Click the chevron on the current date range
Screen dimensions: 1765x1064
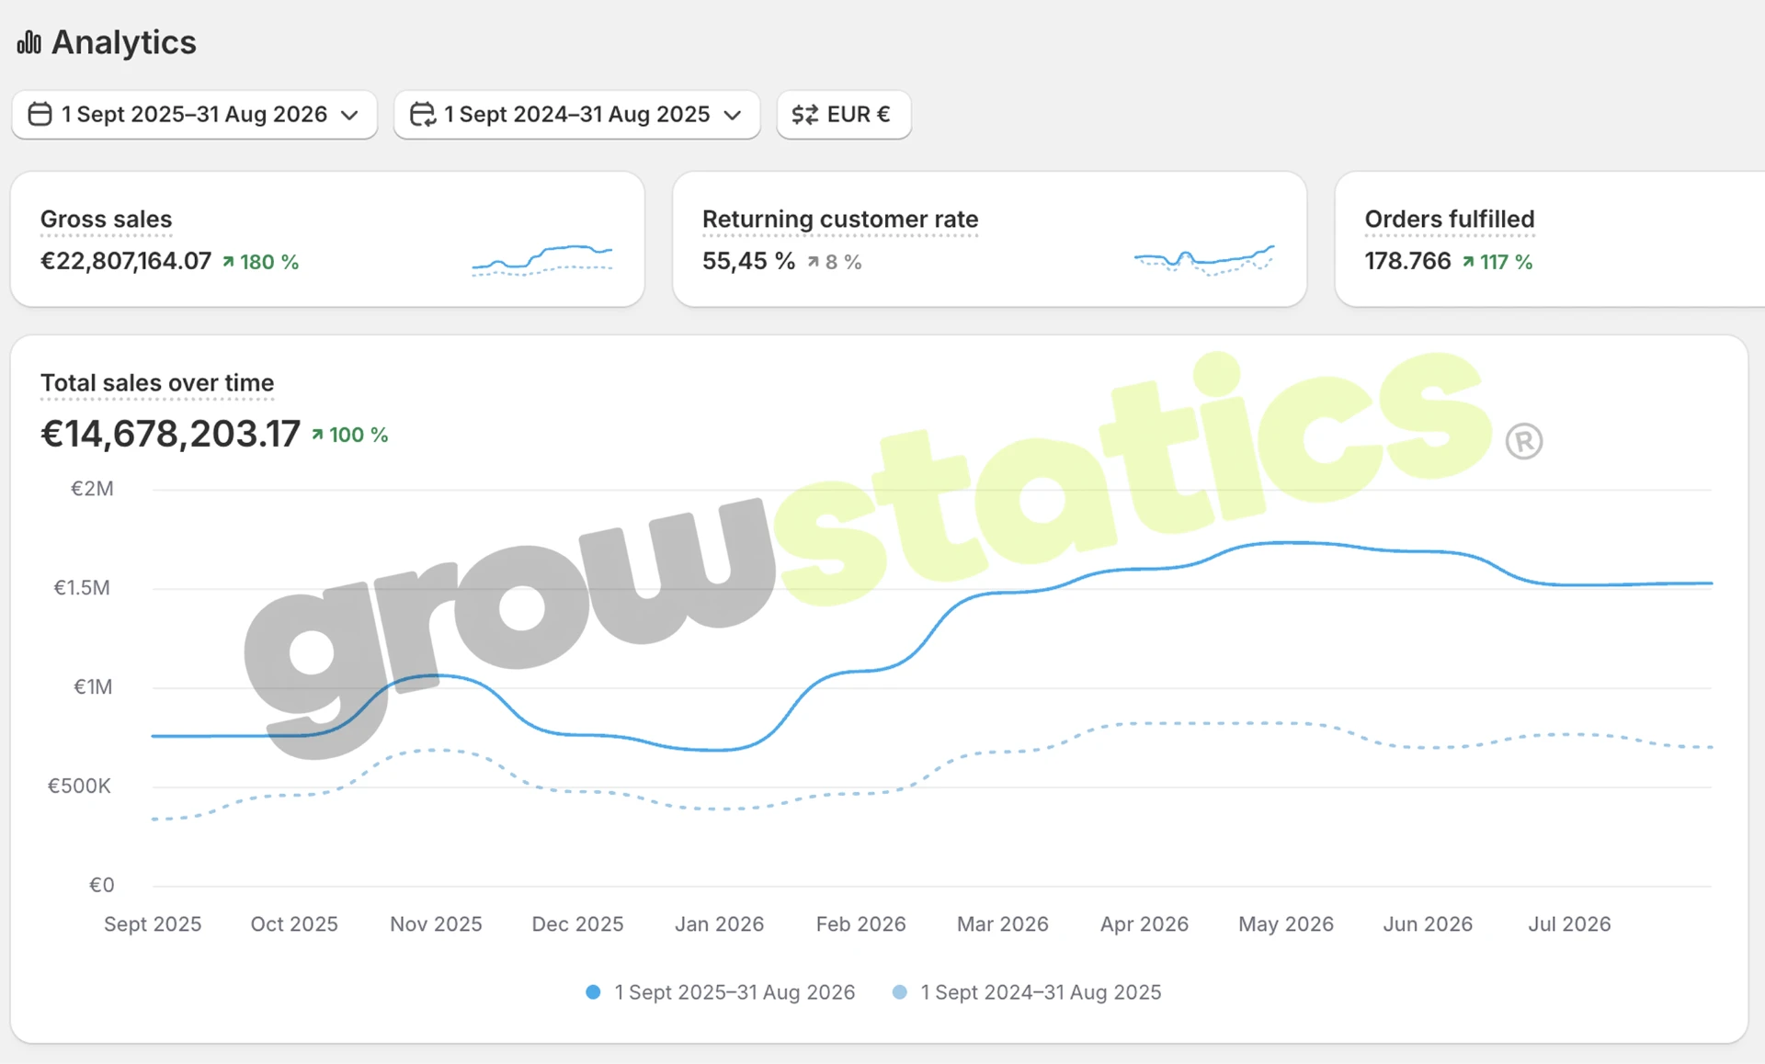(349, 115)
